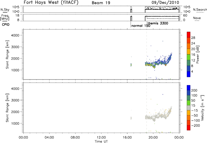This screenshot has width=207, height=143.
Task: Click the normal 150 CPID annotation
Action: (x=141, y=26)
